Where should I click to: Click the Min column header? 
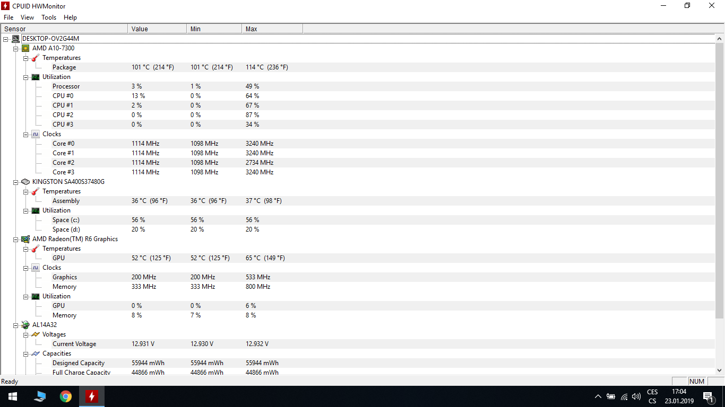pyautogui.click(x=214, y=29)
